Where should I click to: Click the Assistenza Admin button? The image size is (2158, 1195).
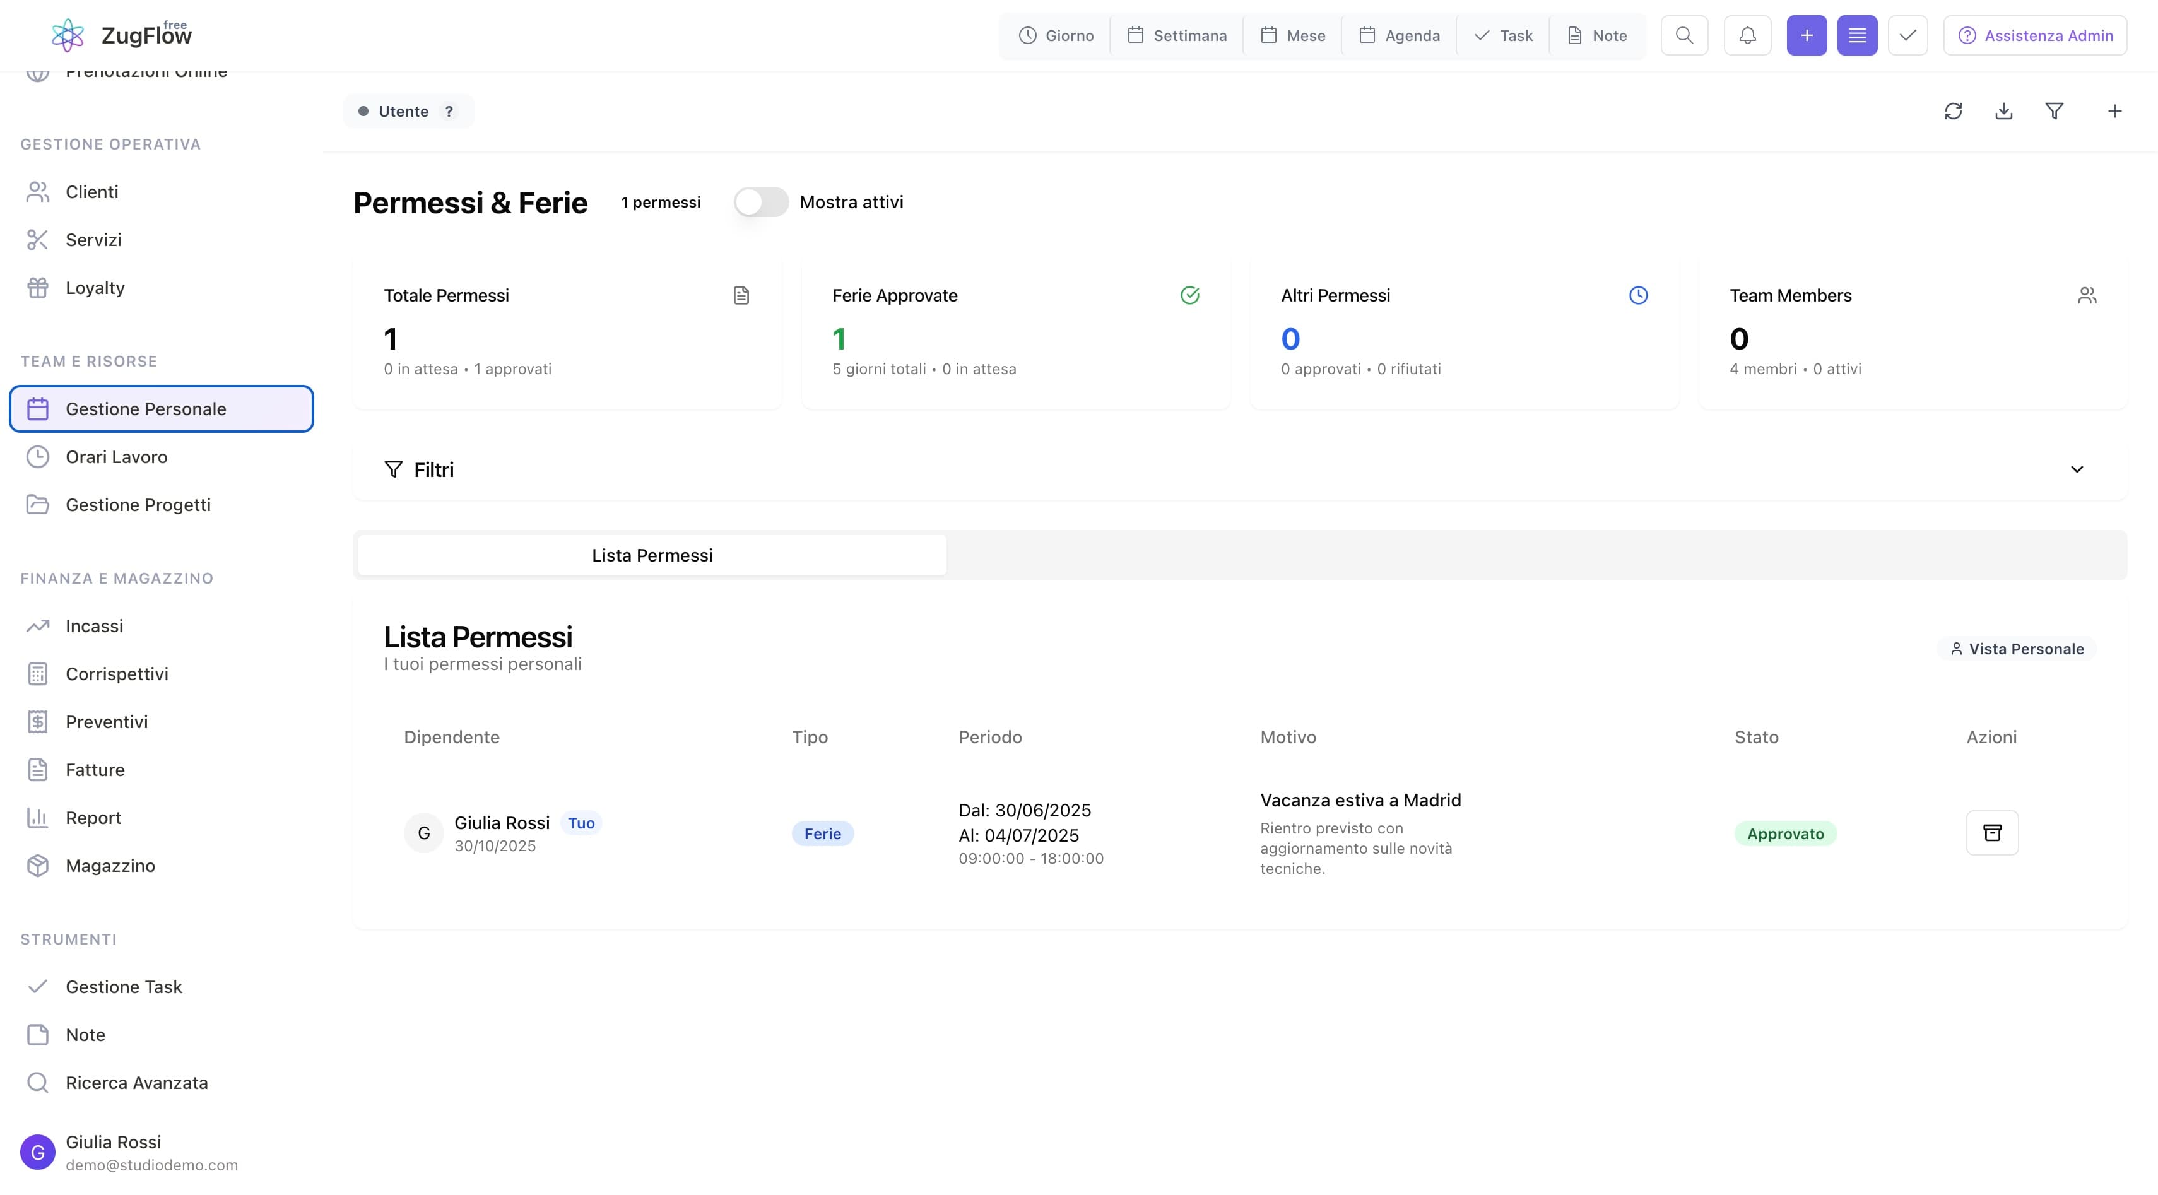(2034, 35)
